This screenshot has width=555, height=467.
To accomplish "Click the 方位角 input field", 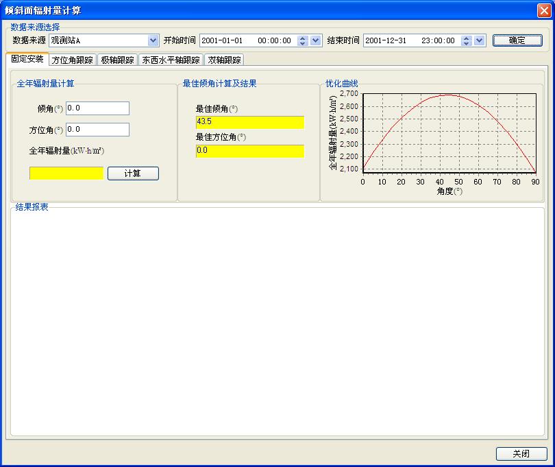I will 98,130.
